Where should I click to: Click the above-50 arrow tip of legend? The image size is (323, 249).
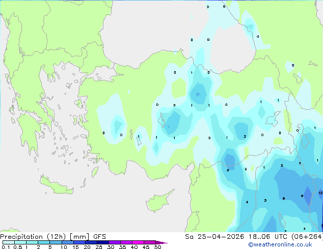coord(162,242)
